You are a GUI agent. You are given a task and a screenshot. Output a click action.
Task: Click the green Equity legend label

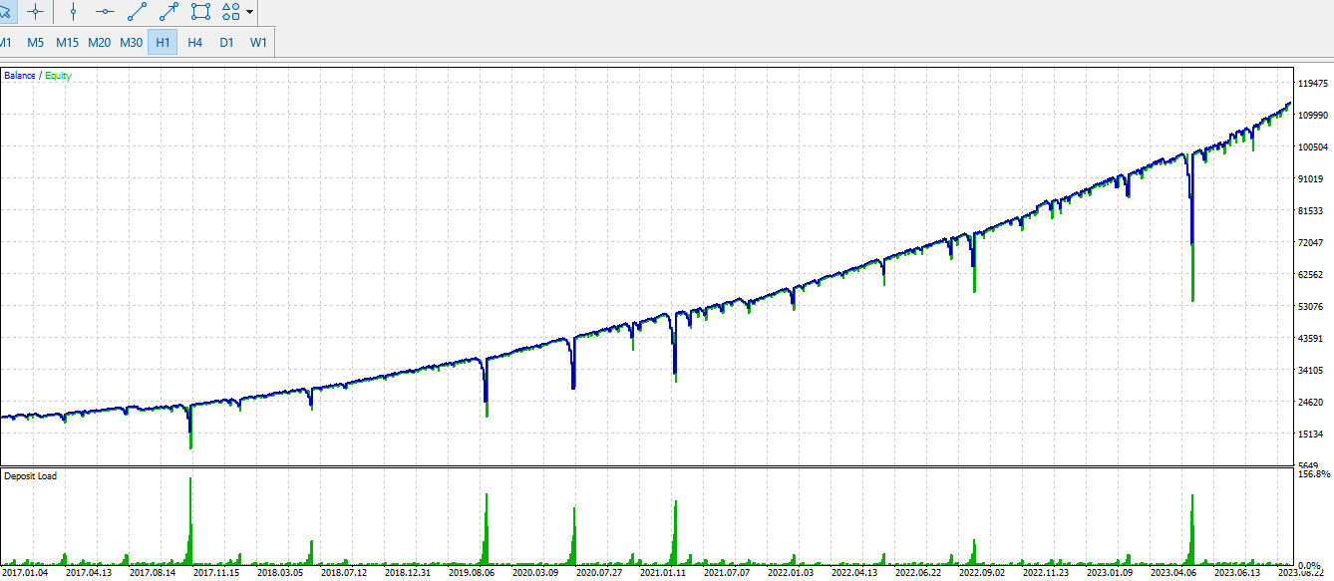point(57,76)
